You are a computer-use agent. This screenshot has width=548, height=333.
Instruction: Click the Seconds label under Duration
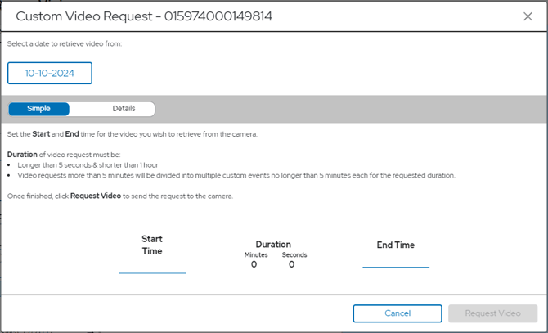[x=294, y=254]
